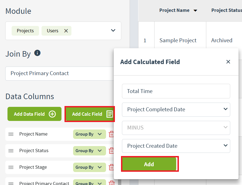Viewport: 242px width, 185px height.
Task: Click the Add Calc Field button
Action: coord(90,114)
